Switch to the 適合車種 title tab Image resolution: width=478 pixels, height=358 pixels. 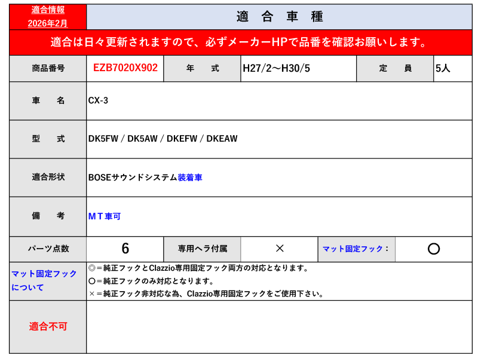point(281,16)
